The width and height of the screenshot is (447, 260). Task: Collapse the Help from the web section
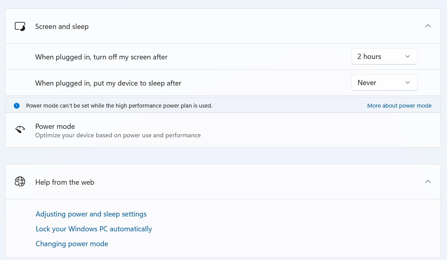click(428, 182)
